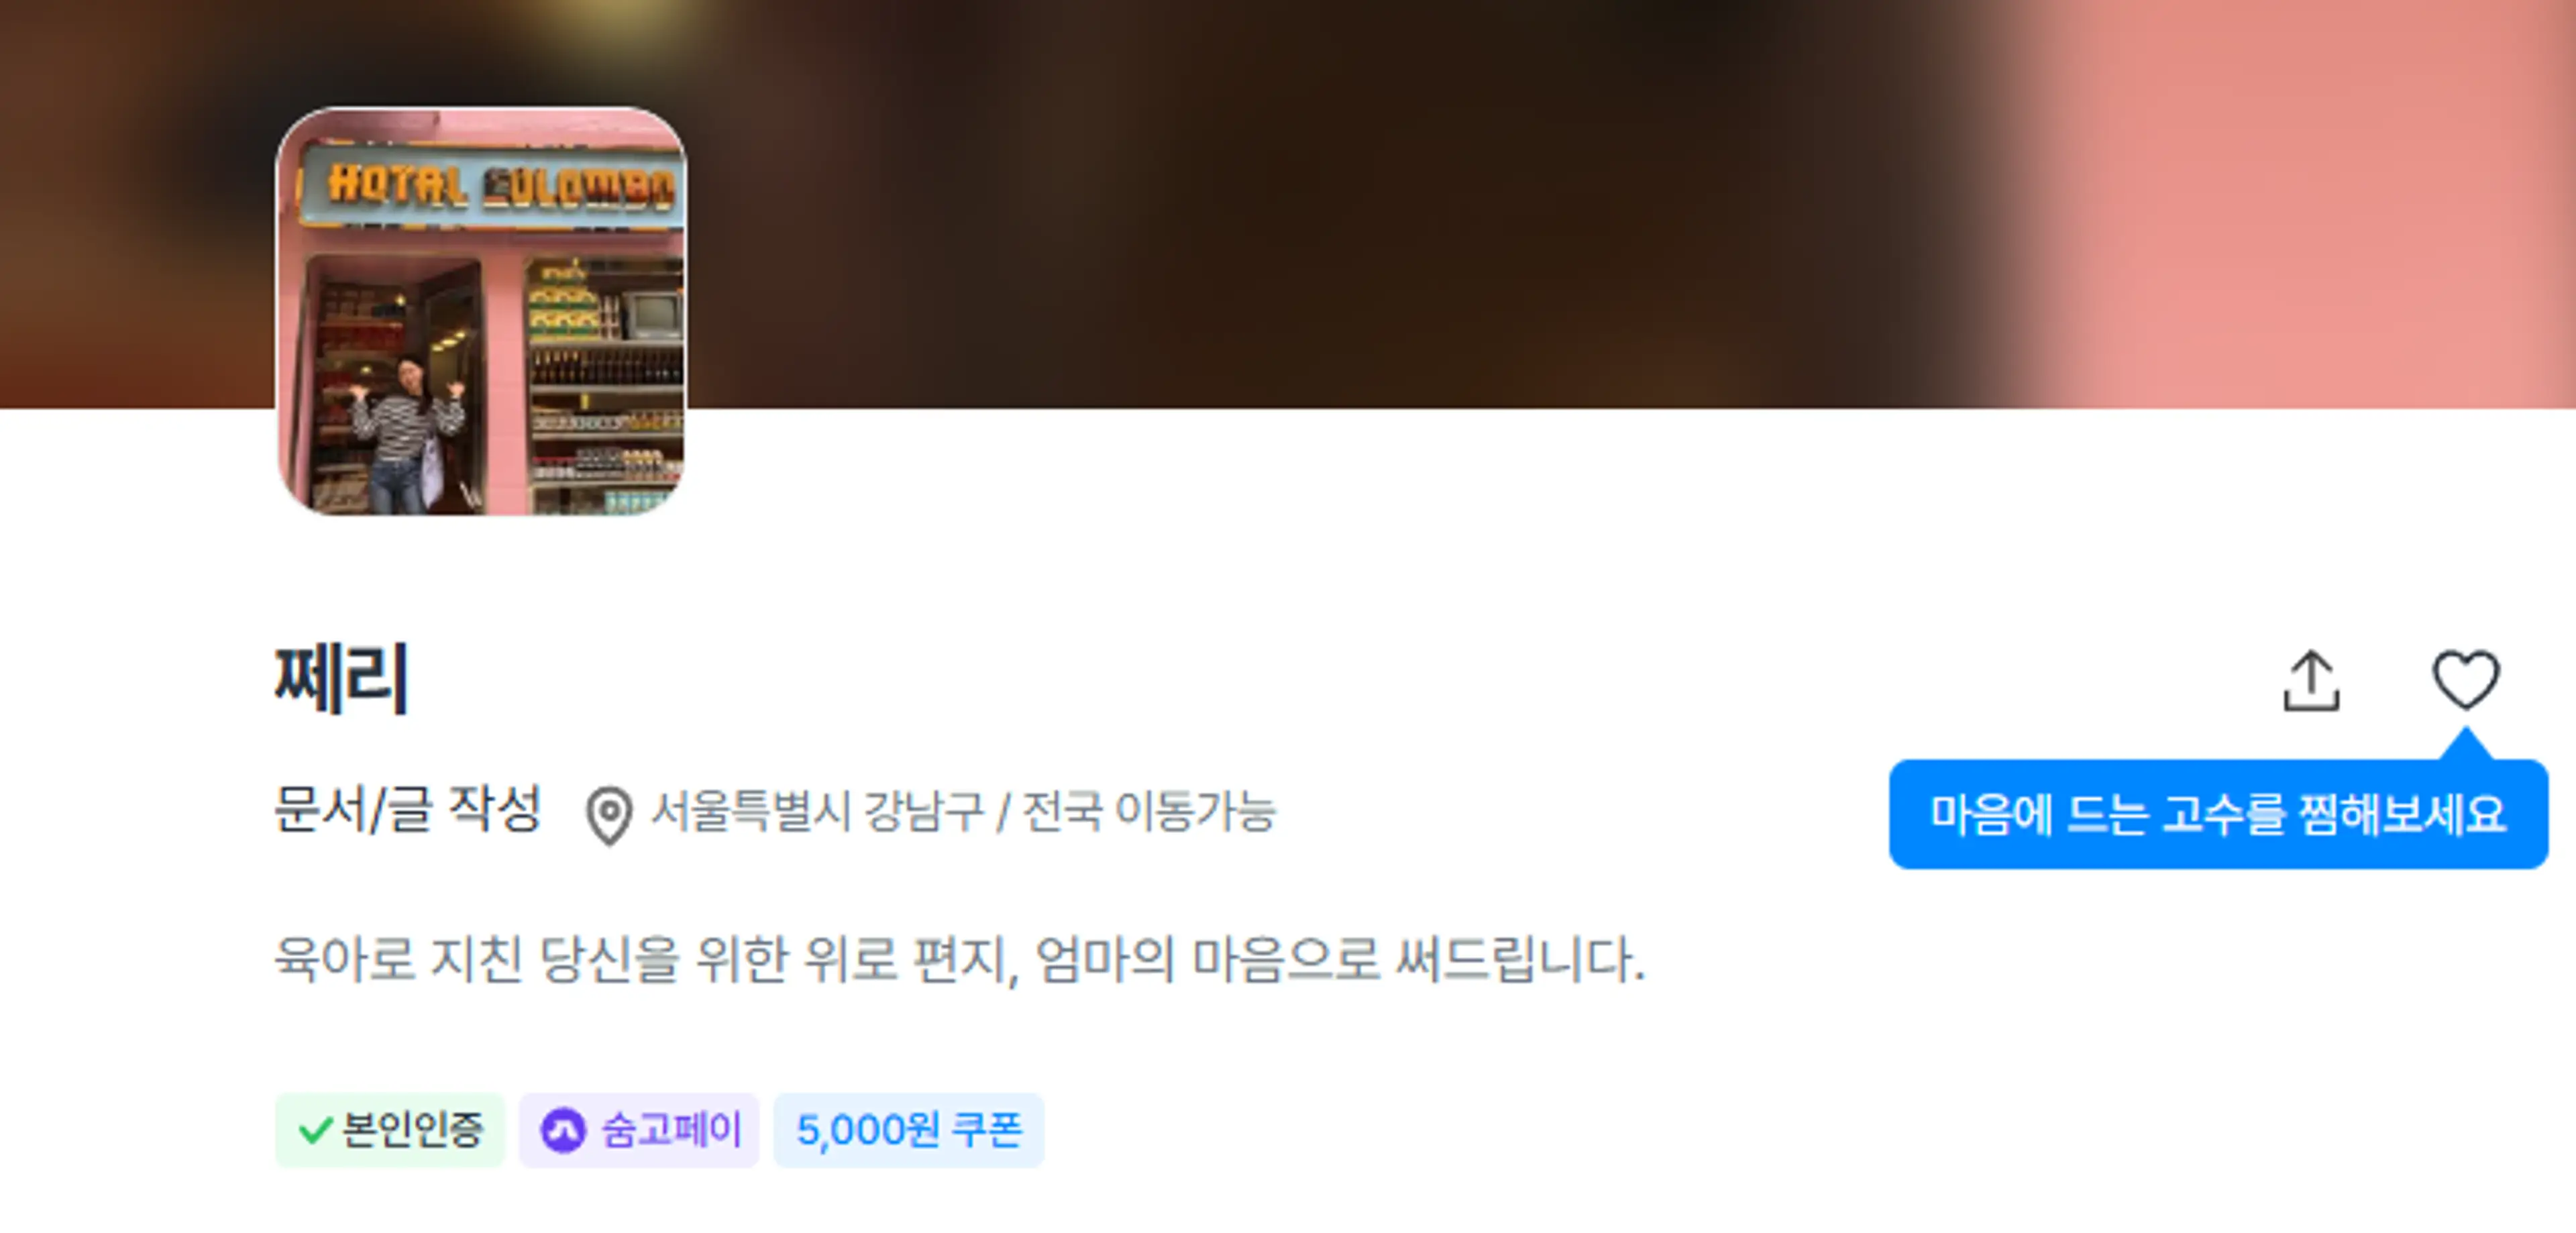2576x1233 pixels.
Task: Click the 숨고페이 badge label
Action: tap(671, 1130)
